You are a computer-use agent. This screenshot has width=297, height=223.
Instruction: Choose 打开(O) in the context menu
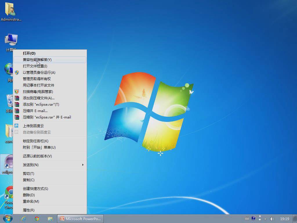pyautogui.click(x=50, y=53)
